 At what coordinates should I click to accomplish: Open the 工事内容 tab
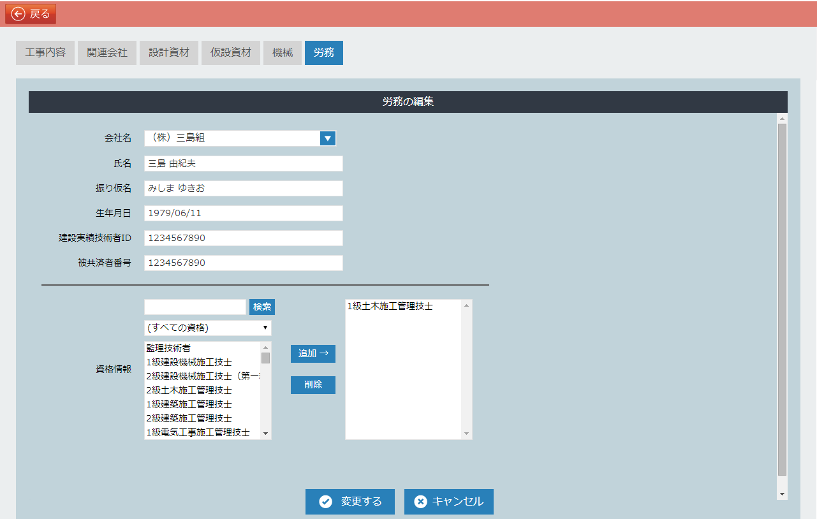[x=45, y=53]
